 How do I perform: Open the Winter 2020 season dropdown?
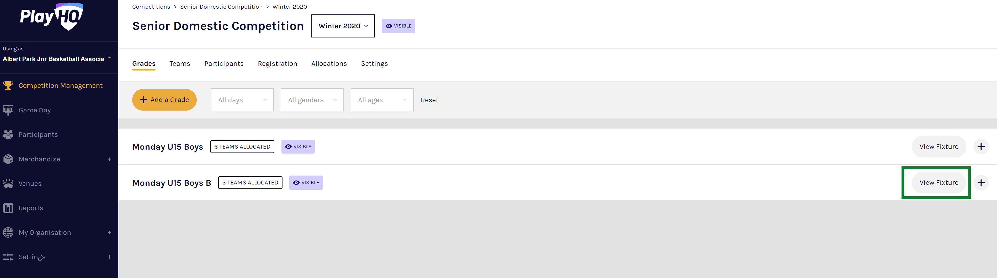coord(343,26)
